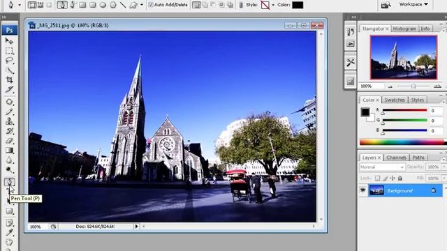Select the Rectangle shape tool in toolbox

coord(9,211)
